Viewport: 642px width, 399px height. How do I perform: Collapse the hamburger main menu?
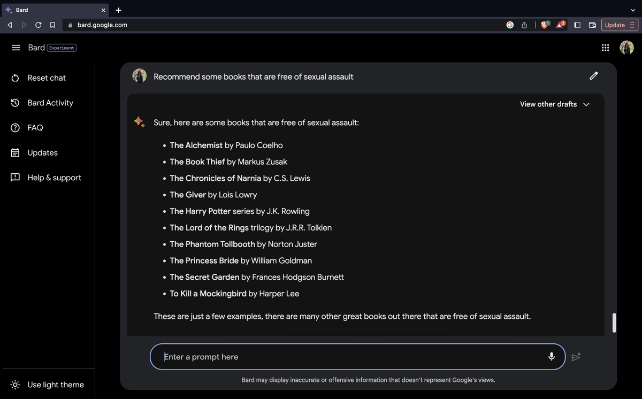[16, 48]
